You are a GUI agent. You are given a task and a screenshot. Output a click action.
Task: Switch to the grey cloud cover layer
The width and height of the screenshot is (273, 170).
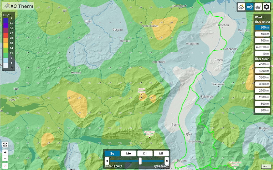point(258,7)
